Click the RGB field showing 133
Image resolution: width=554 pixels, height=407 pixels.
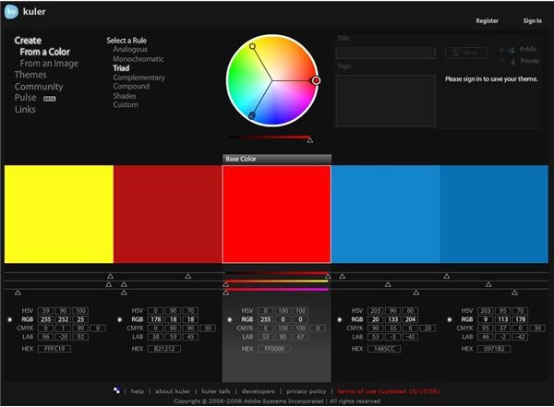pyautogui.click(x=393, y=319)
